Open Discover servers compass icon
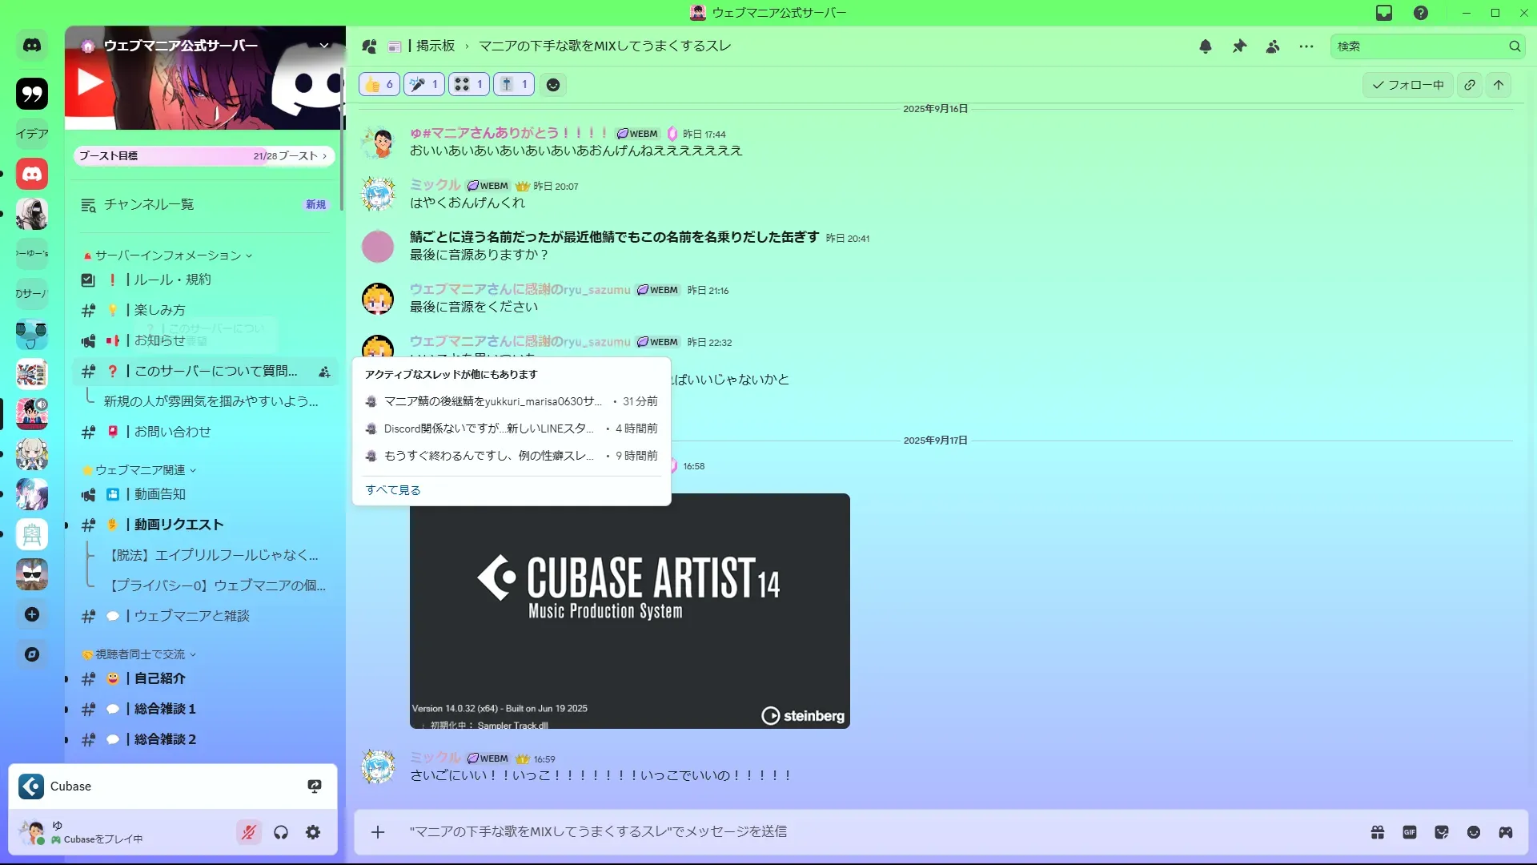1537x865 pixels. pos(32,654)
